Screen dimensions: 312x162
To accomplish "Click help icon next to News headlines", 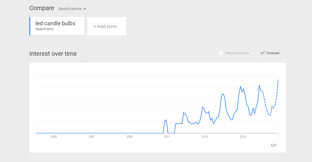I will 253,53.
